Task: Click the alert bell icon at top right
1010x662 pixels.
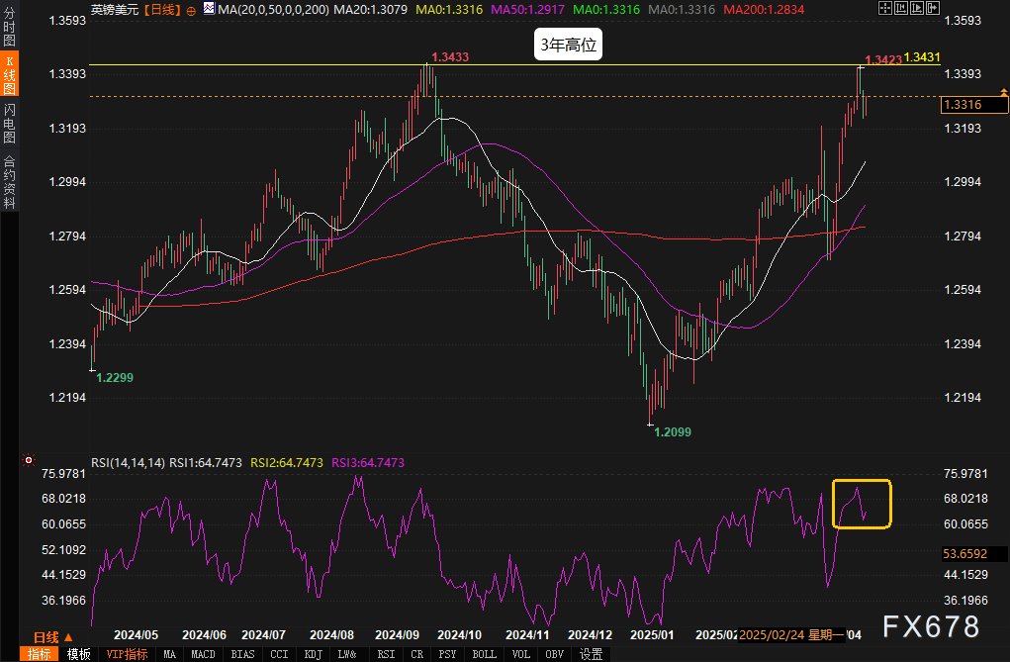Action: [1003, 92]
